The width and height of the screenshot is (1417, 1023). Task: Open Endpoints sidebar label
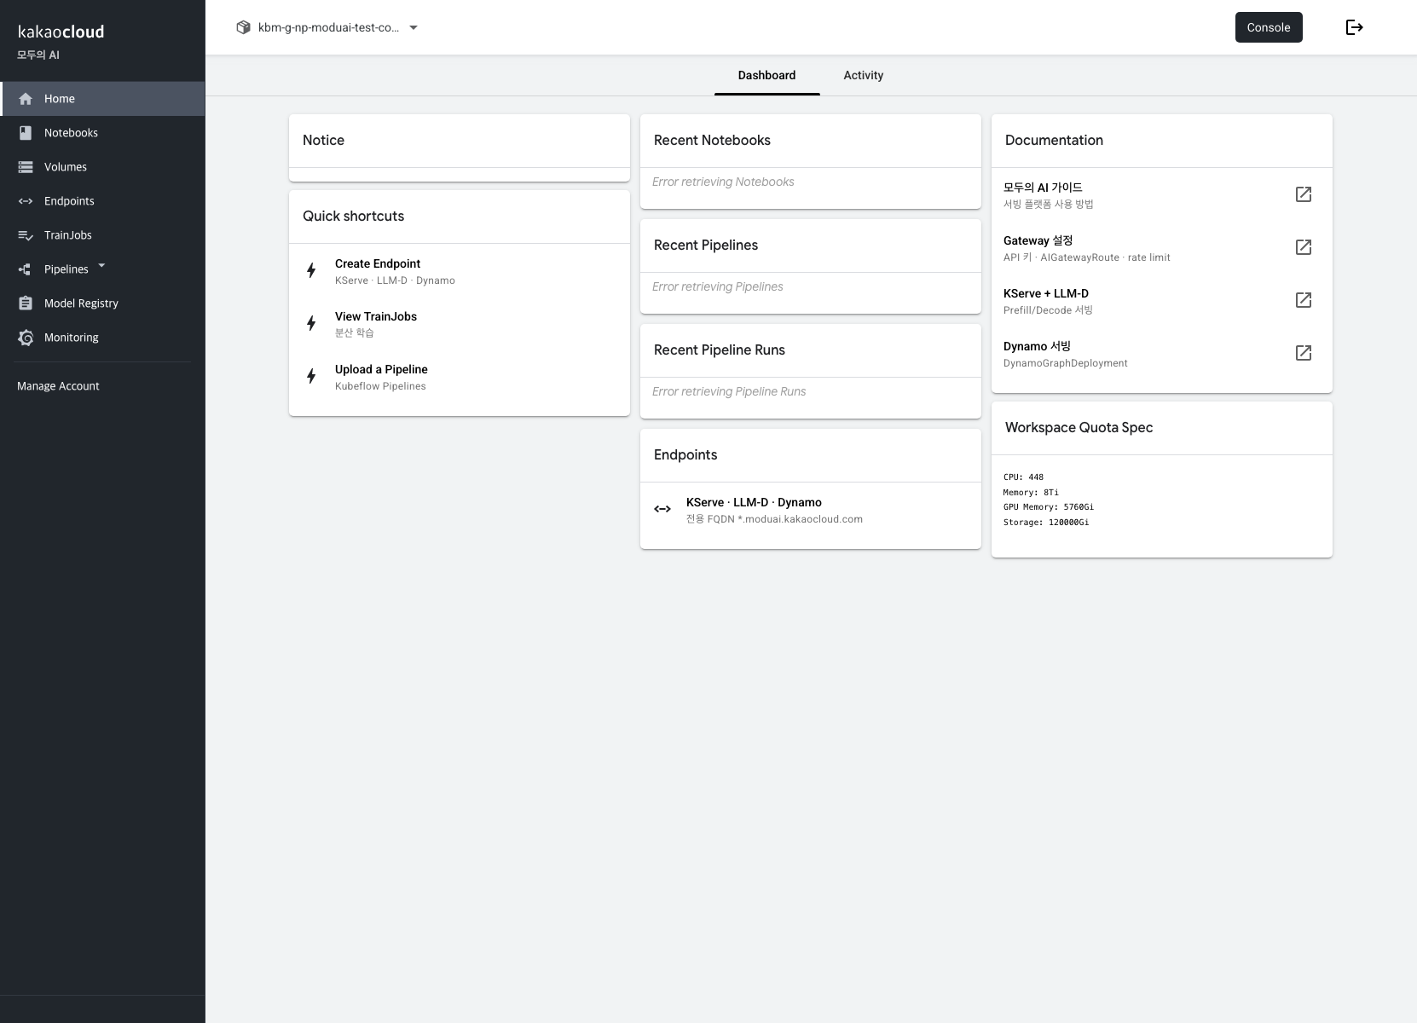(69, 201)
